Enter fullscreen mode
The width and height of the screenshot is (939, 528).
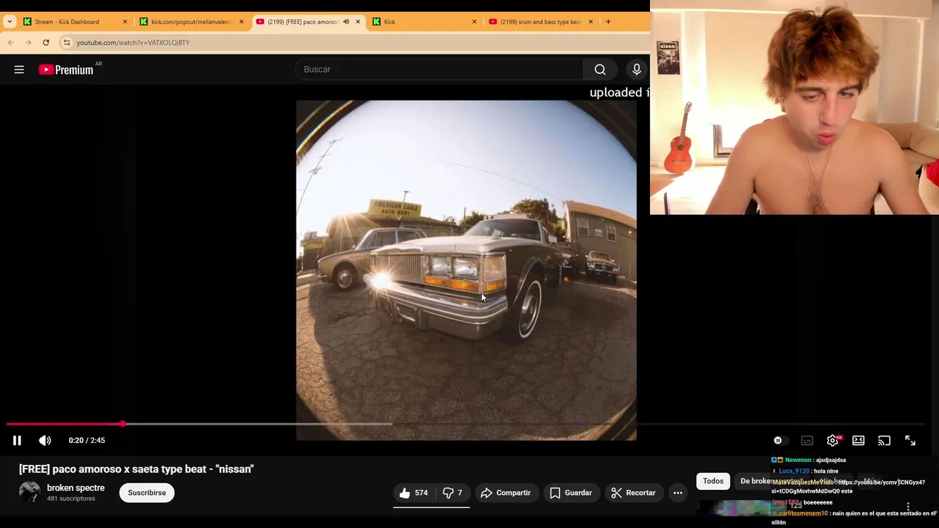(x=910, y=441)
